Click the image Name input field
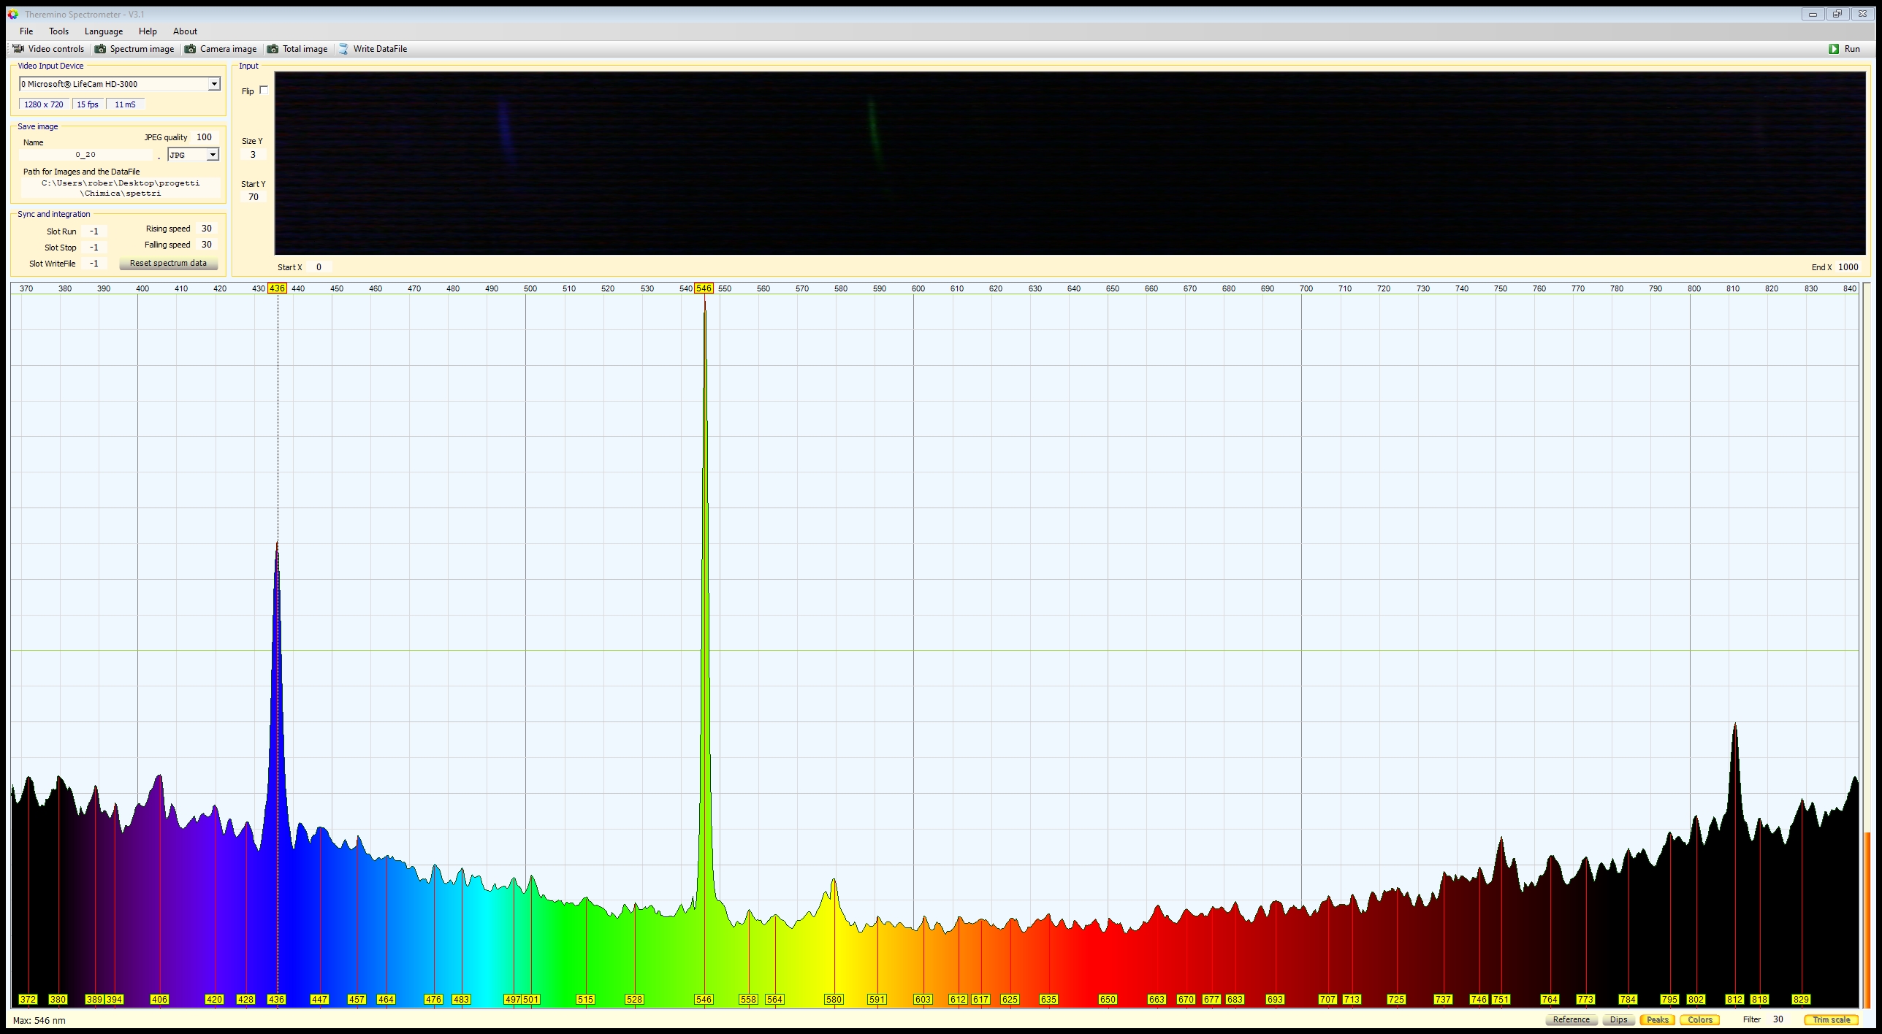 (85, 155)
